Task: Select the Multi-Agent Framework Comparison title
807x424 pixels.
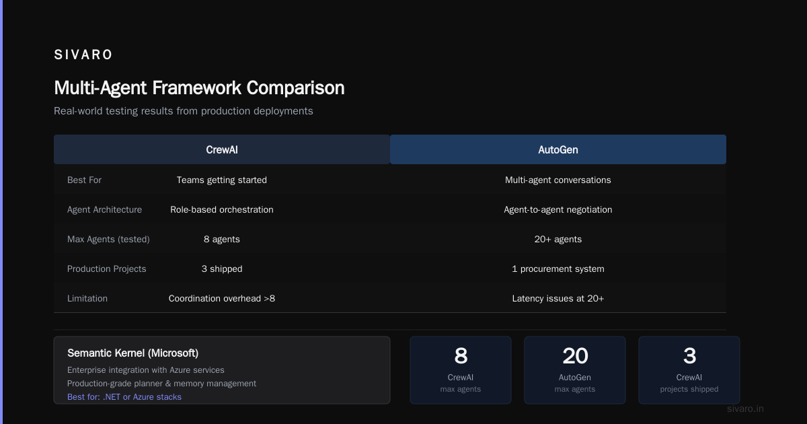Action: click(199, 88)
